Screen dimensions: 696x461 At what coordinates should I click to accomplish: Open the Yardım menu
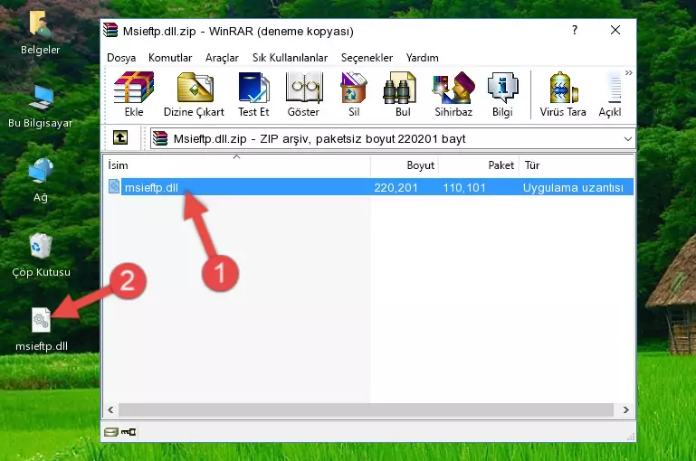pyautogui.click(x=422, y=58)
